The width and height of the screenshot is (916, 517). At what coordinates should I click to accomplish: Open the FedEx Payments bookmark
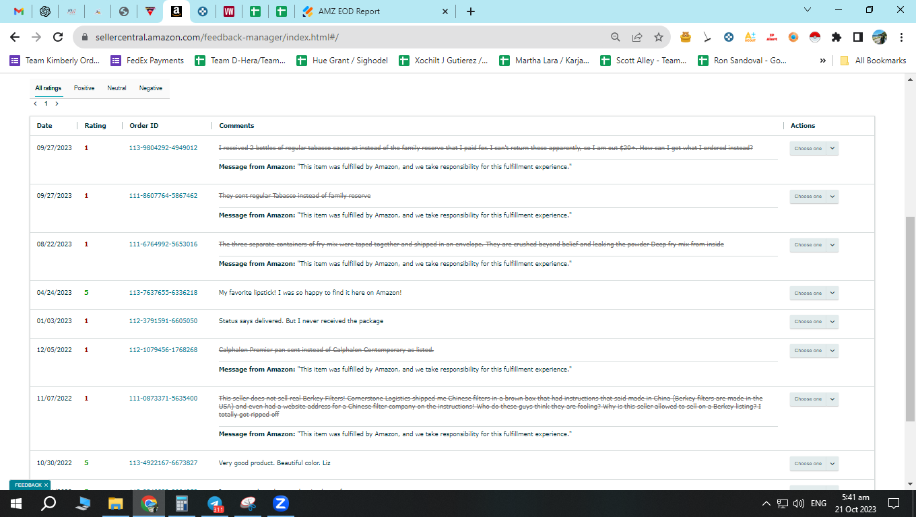148,61
